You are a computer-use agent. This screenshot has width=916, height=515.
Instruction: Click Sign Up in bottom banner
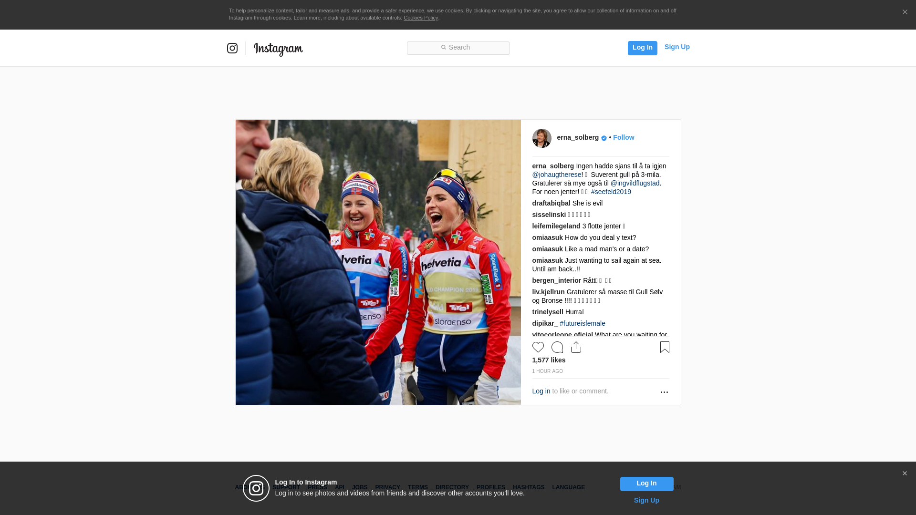tap(646, 500)
